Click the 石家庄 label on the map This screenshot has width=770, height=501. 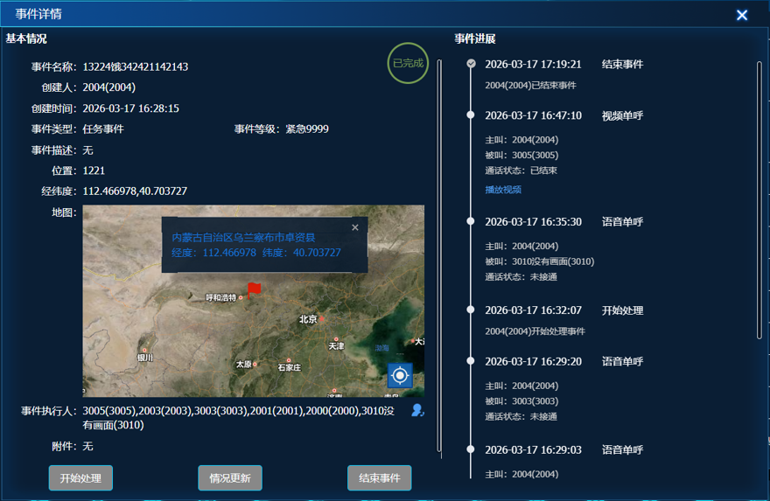click(290, 367)
